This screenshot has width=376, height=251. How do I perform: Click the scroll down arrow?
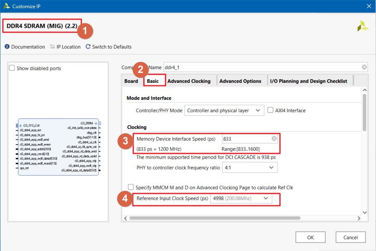click(x=365, y=213)
